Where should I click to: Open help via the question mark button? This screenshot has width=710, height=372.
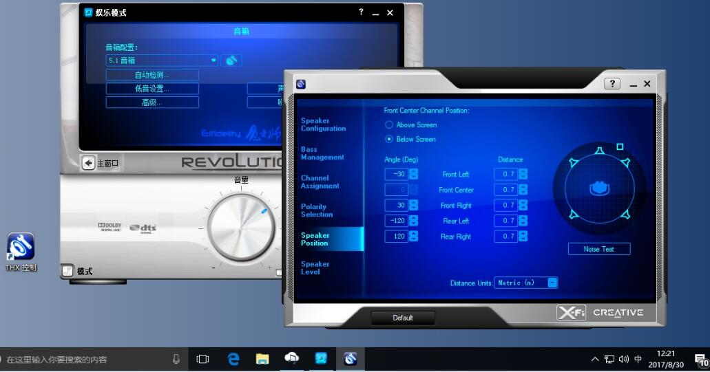(x=612, y=84)
